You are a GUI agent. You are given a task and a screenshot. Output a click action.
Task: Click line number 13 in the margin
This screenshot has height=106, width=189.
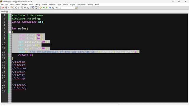coord(4,55)
